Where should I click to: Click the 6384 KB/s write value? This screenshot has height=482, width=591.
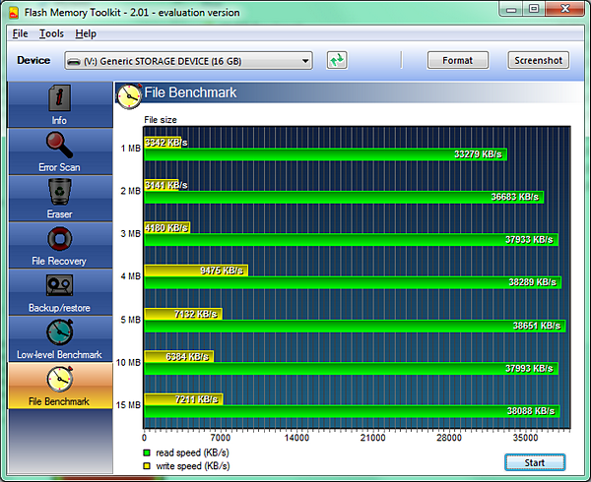click(x=187, y=357)
